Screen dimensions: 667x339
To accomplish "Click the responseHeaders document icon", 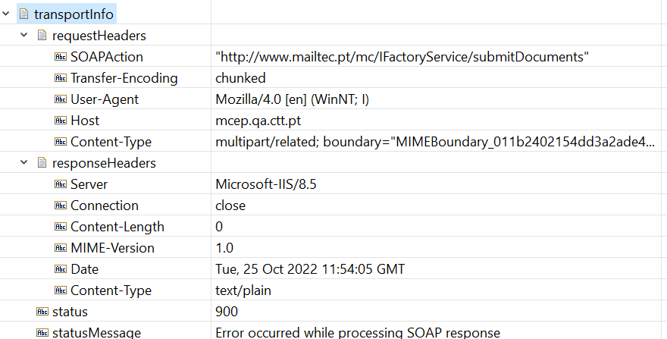I will point(42,162).
